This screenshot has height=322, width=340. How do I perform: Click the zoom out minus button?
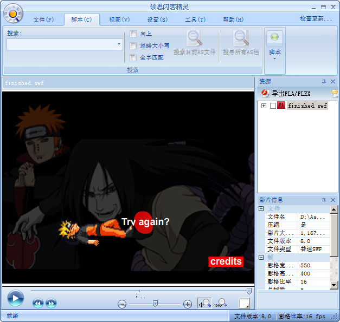click(x=122, y=304)
